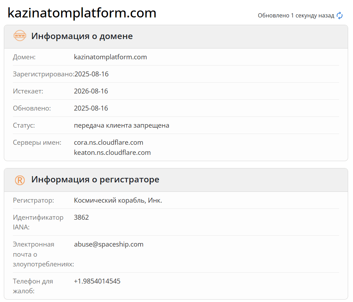The height and width of the screenshot is (302, 353).
Task: Click the expiry date 2026-08-16
Action: point(91,91)
